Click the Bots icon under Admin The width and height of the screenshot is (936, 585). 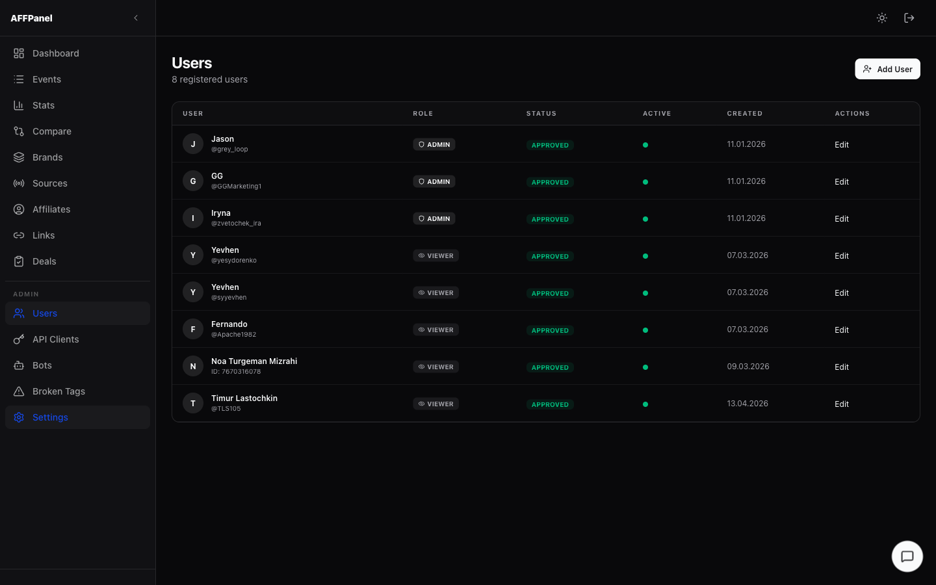[x=18, y=365]
